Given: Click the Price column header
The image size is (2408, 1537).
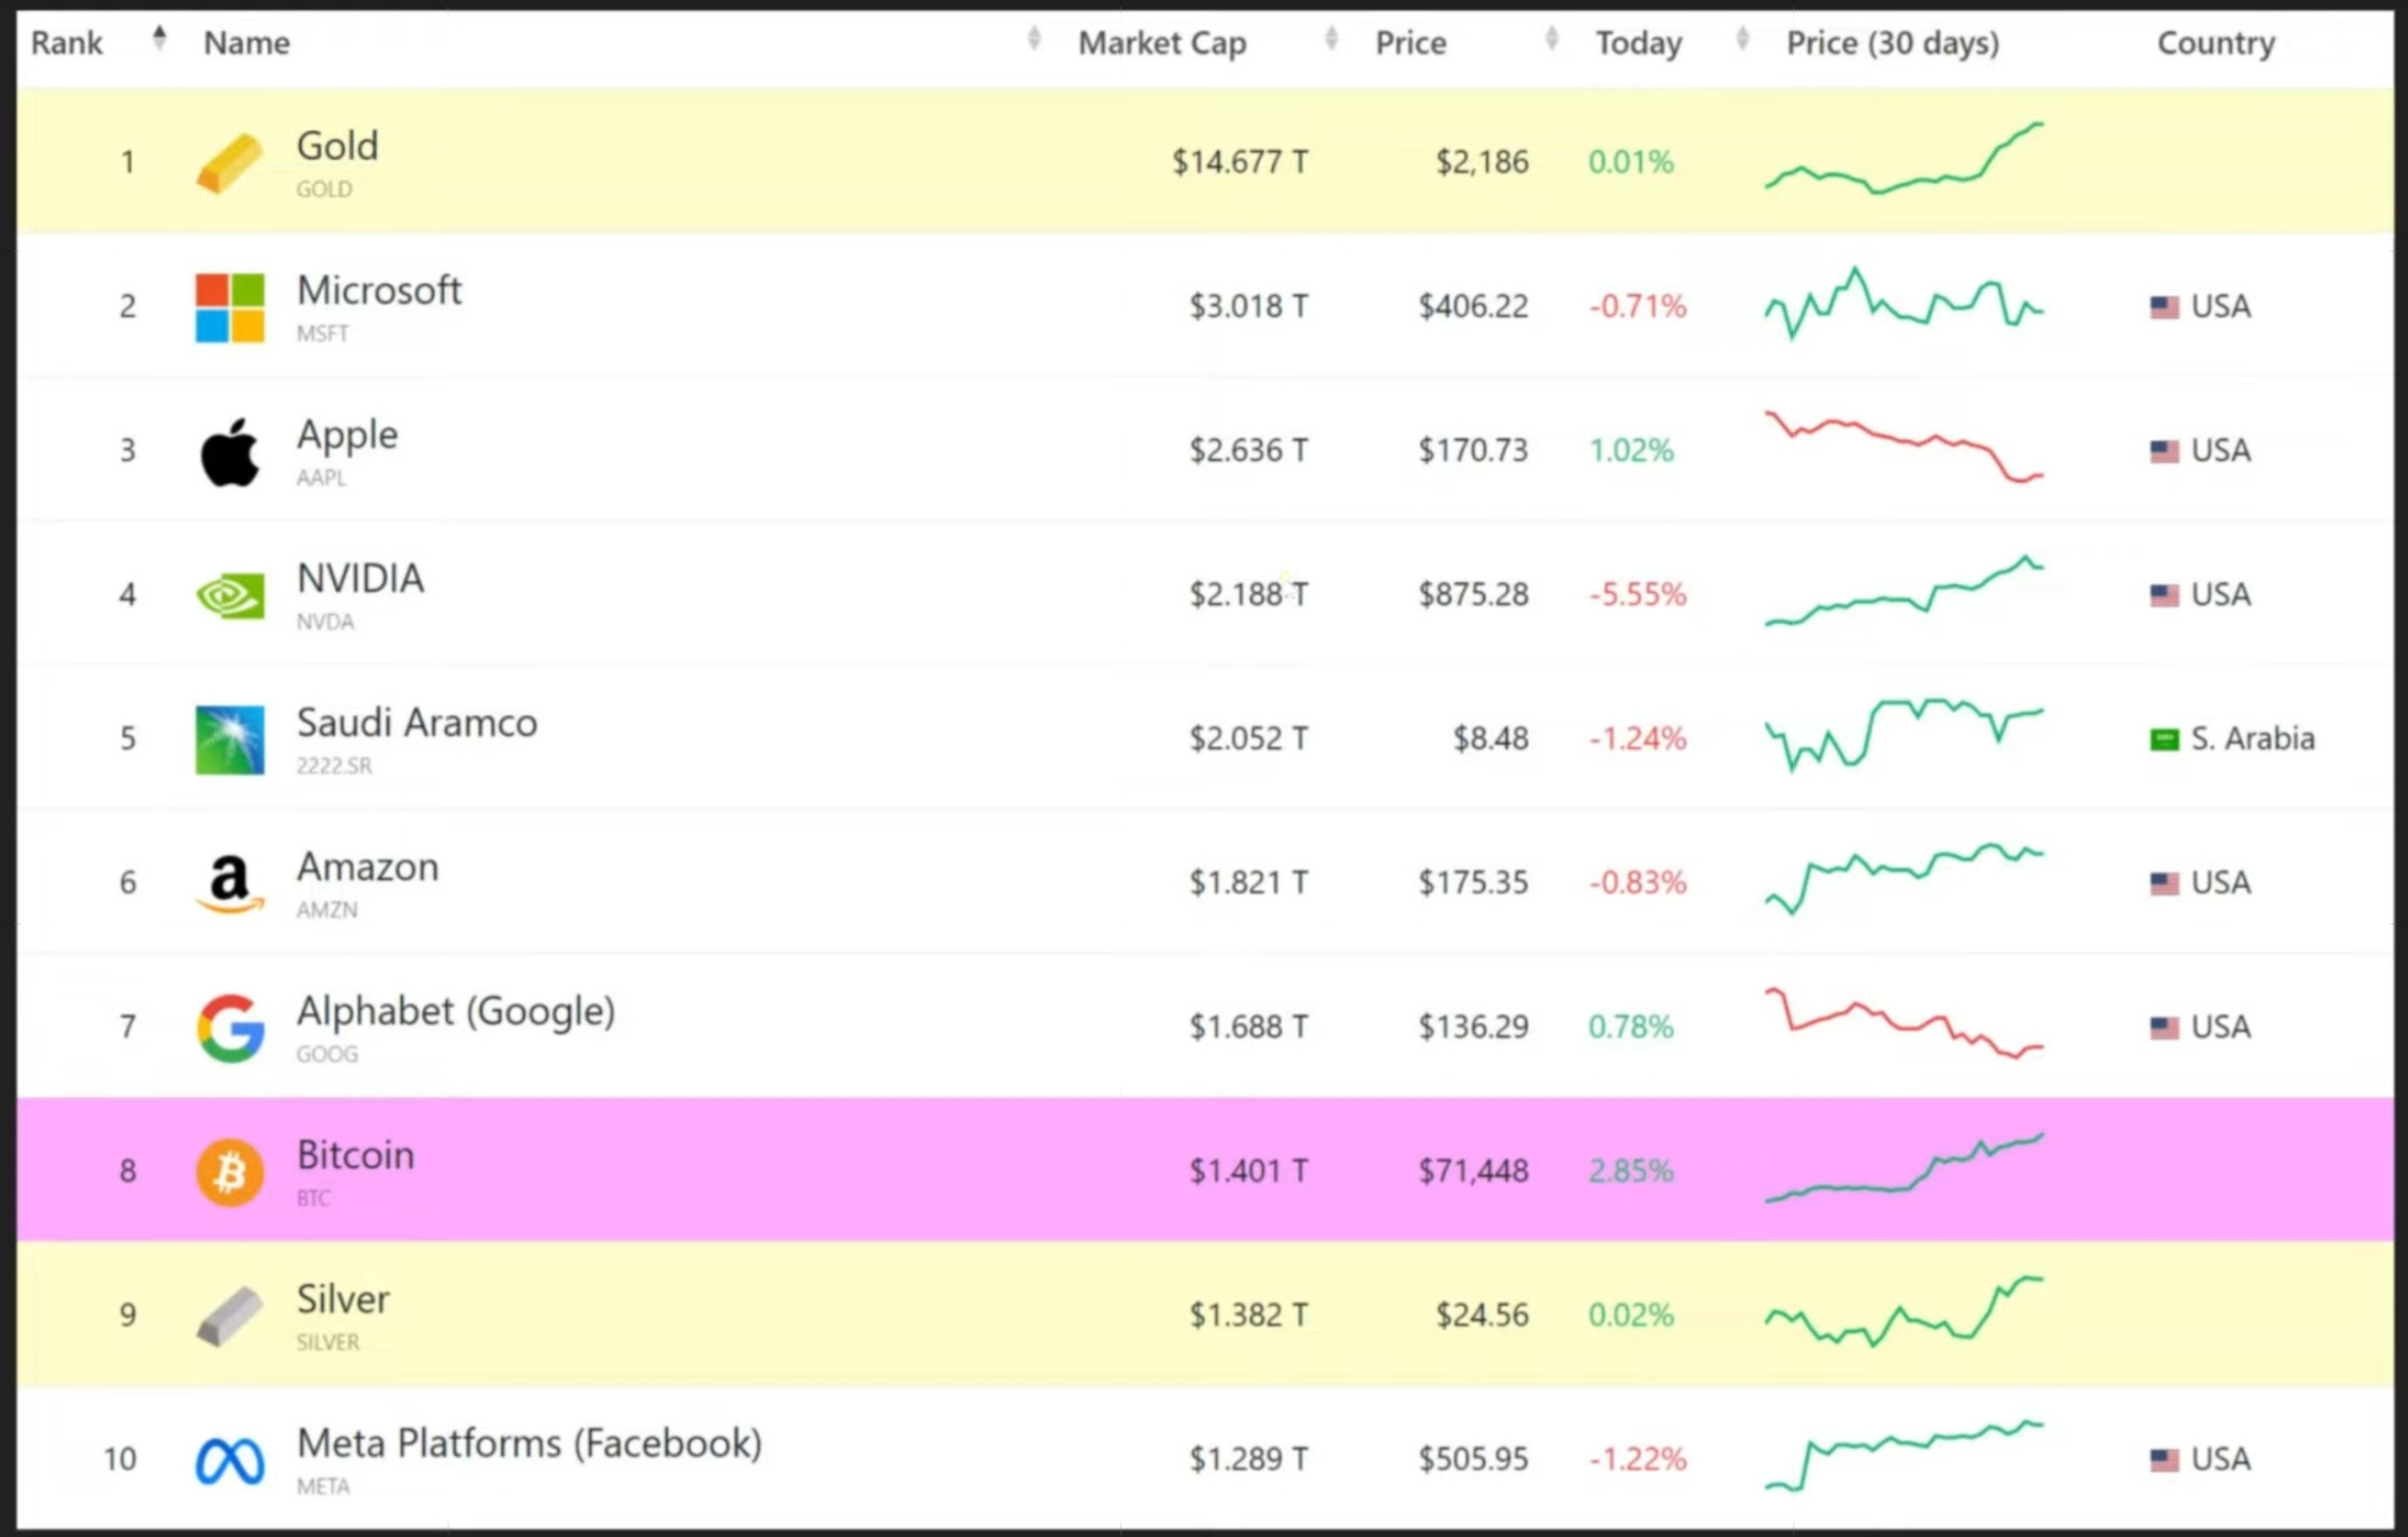Looking at the screenshot, I should [1410, 43].
